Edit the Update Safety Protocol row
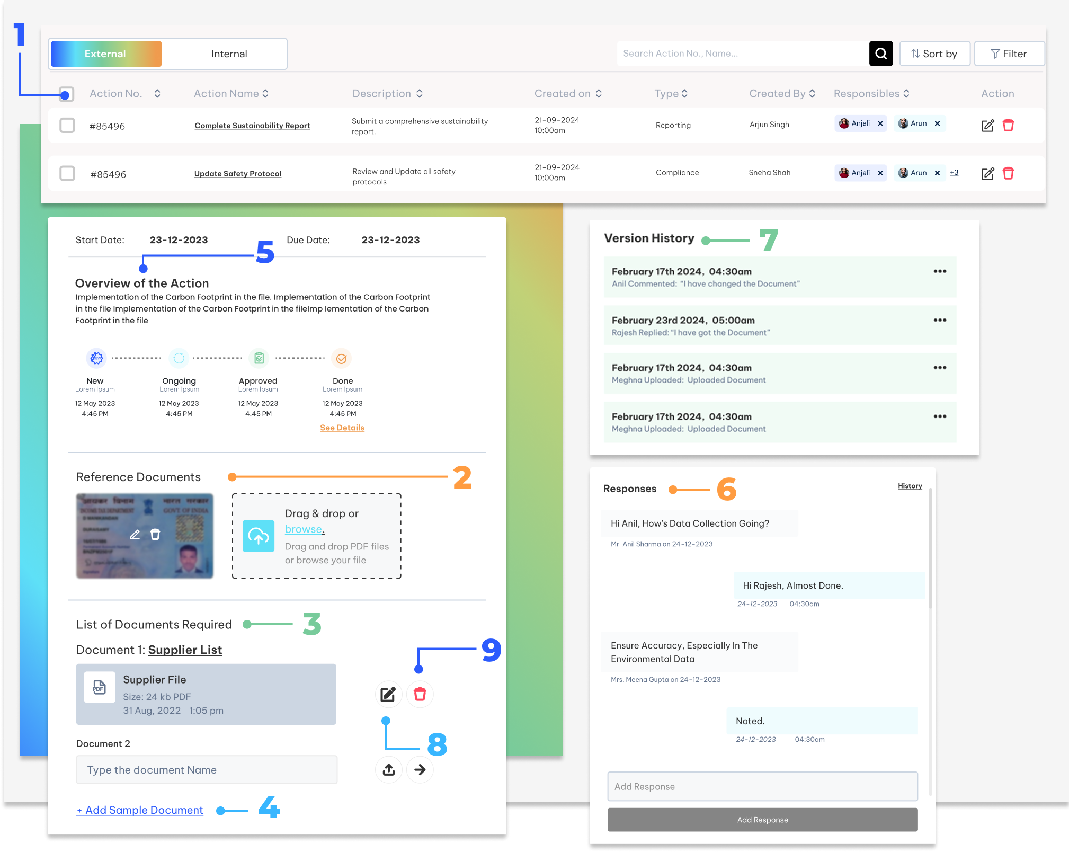This screenshot has width=1069, height=852. tap(987, 173)
